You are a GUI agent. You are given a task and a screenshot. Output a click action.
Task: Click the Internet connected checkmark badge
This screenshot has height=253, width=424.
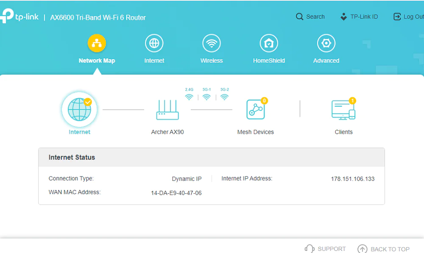point(88,102)
